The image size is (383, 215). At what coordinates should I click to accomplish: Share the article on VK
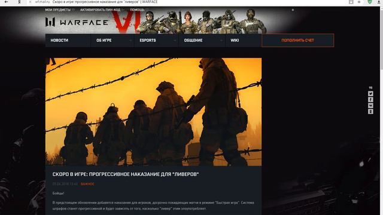pyautogui.click(x=370, y=106)
